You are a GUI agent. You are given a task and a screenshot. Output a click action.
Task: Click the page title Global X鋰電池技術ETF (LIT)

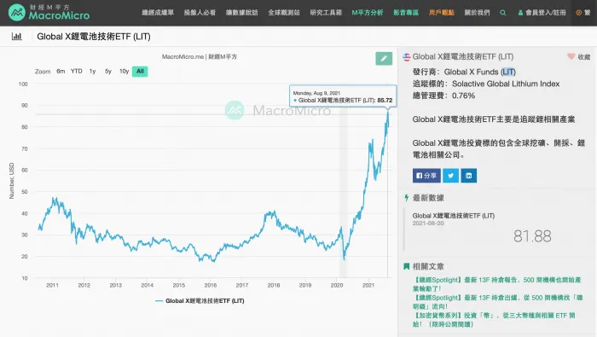(94, 37)
